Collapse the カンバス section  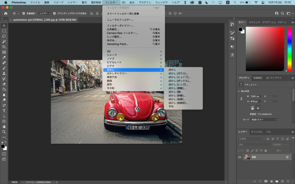tap(239, 91)
